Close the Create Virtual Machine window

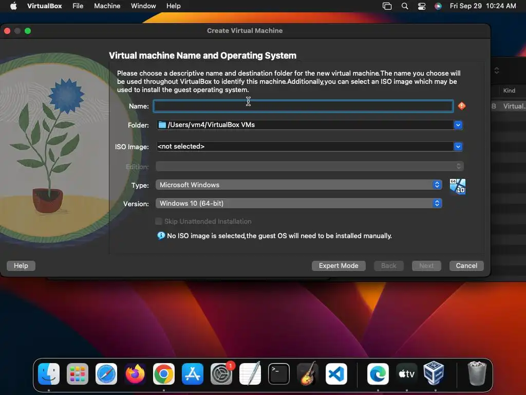point(7,31)
